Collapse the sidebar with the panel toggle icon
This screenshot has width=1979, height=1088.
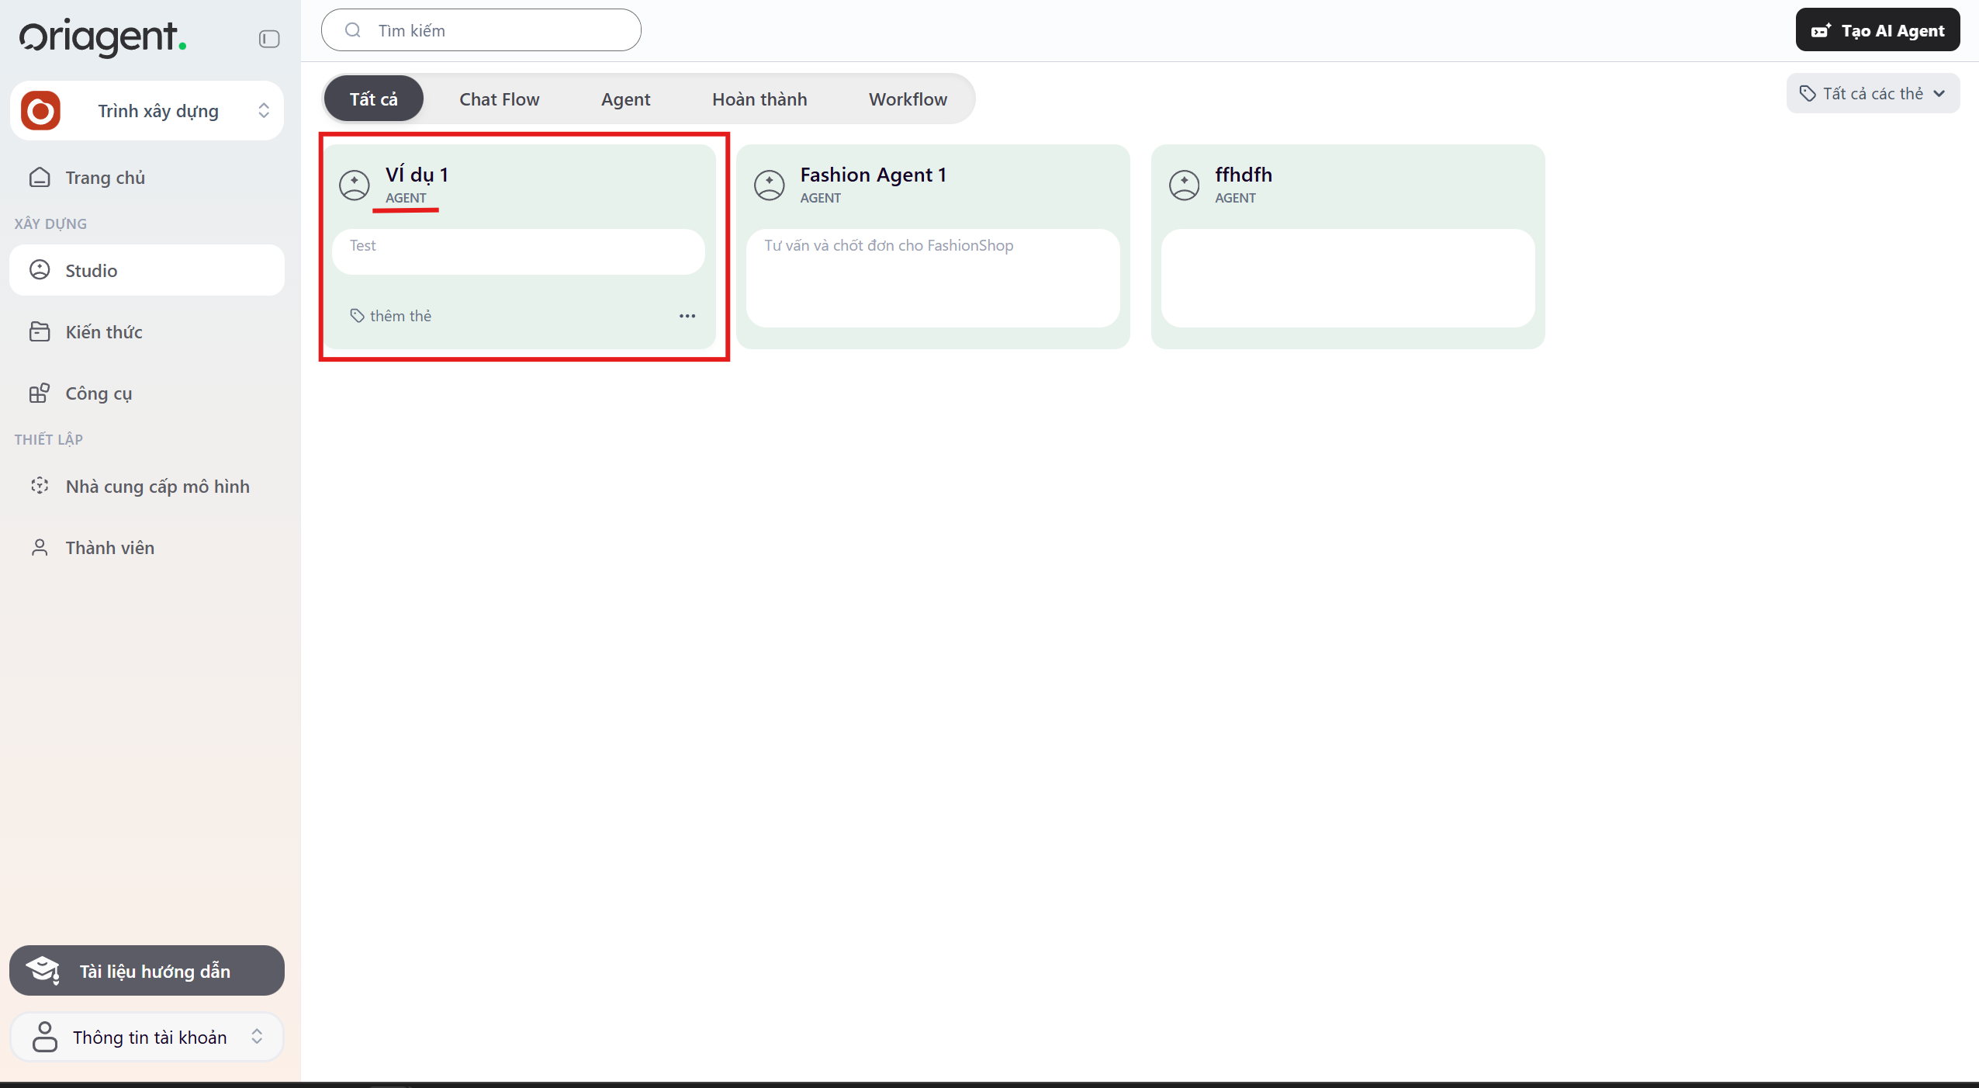tap(269, 39)
